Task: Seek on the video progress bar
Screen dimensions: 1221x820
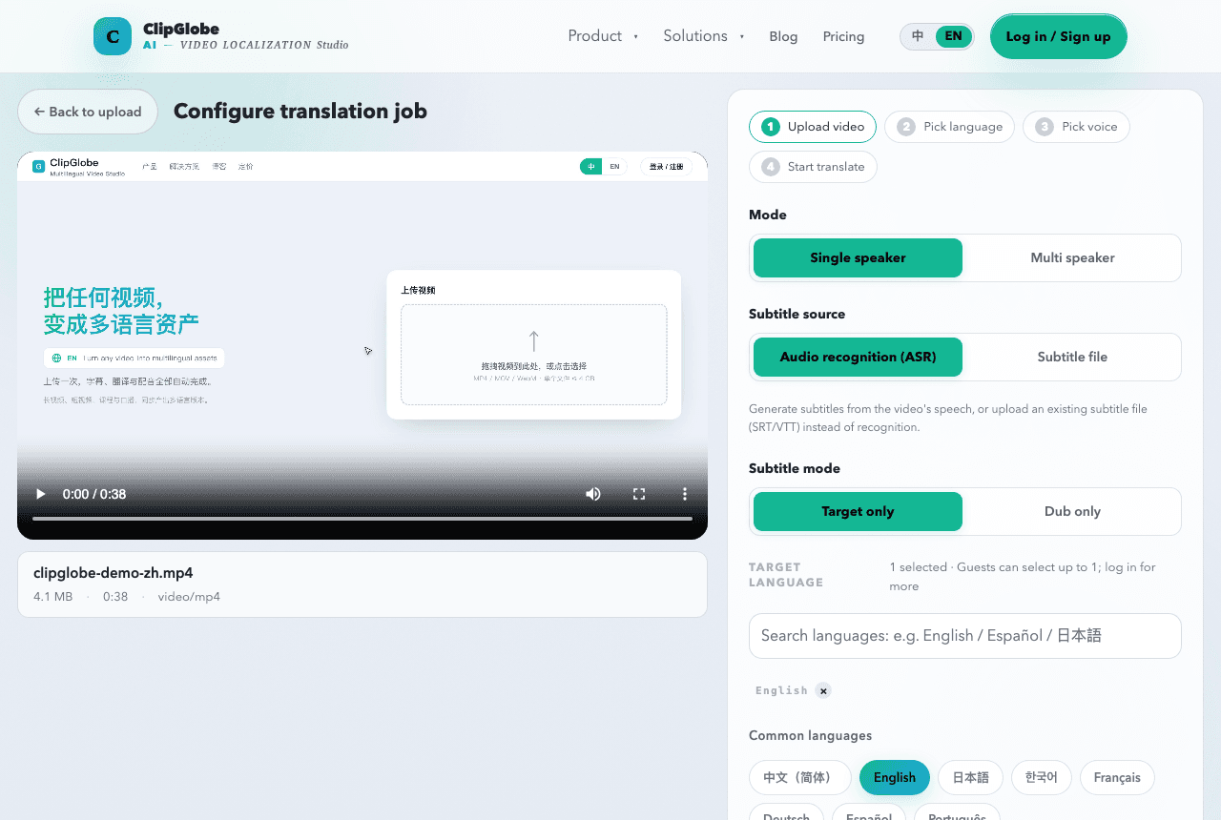Action: click(362, 519)
